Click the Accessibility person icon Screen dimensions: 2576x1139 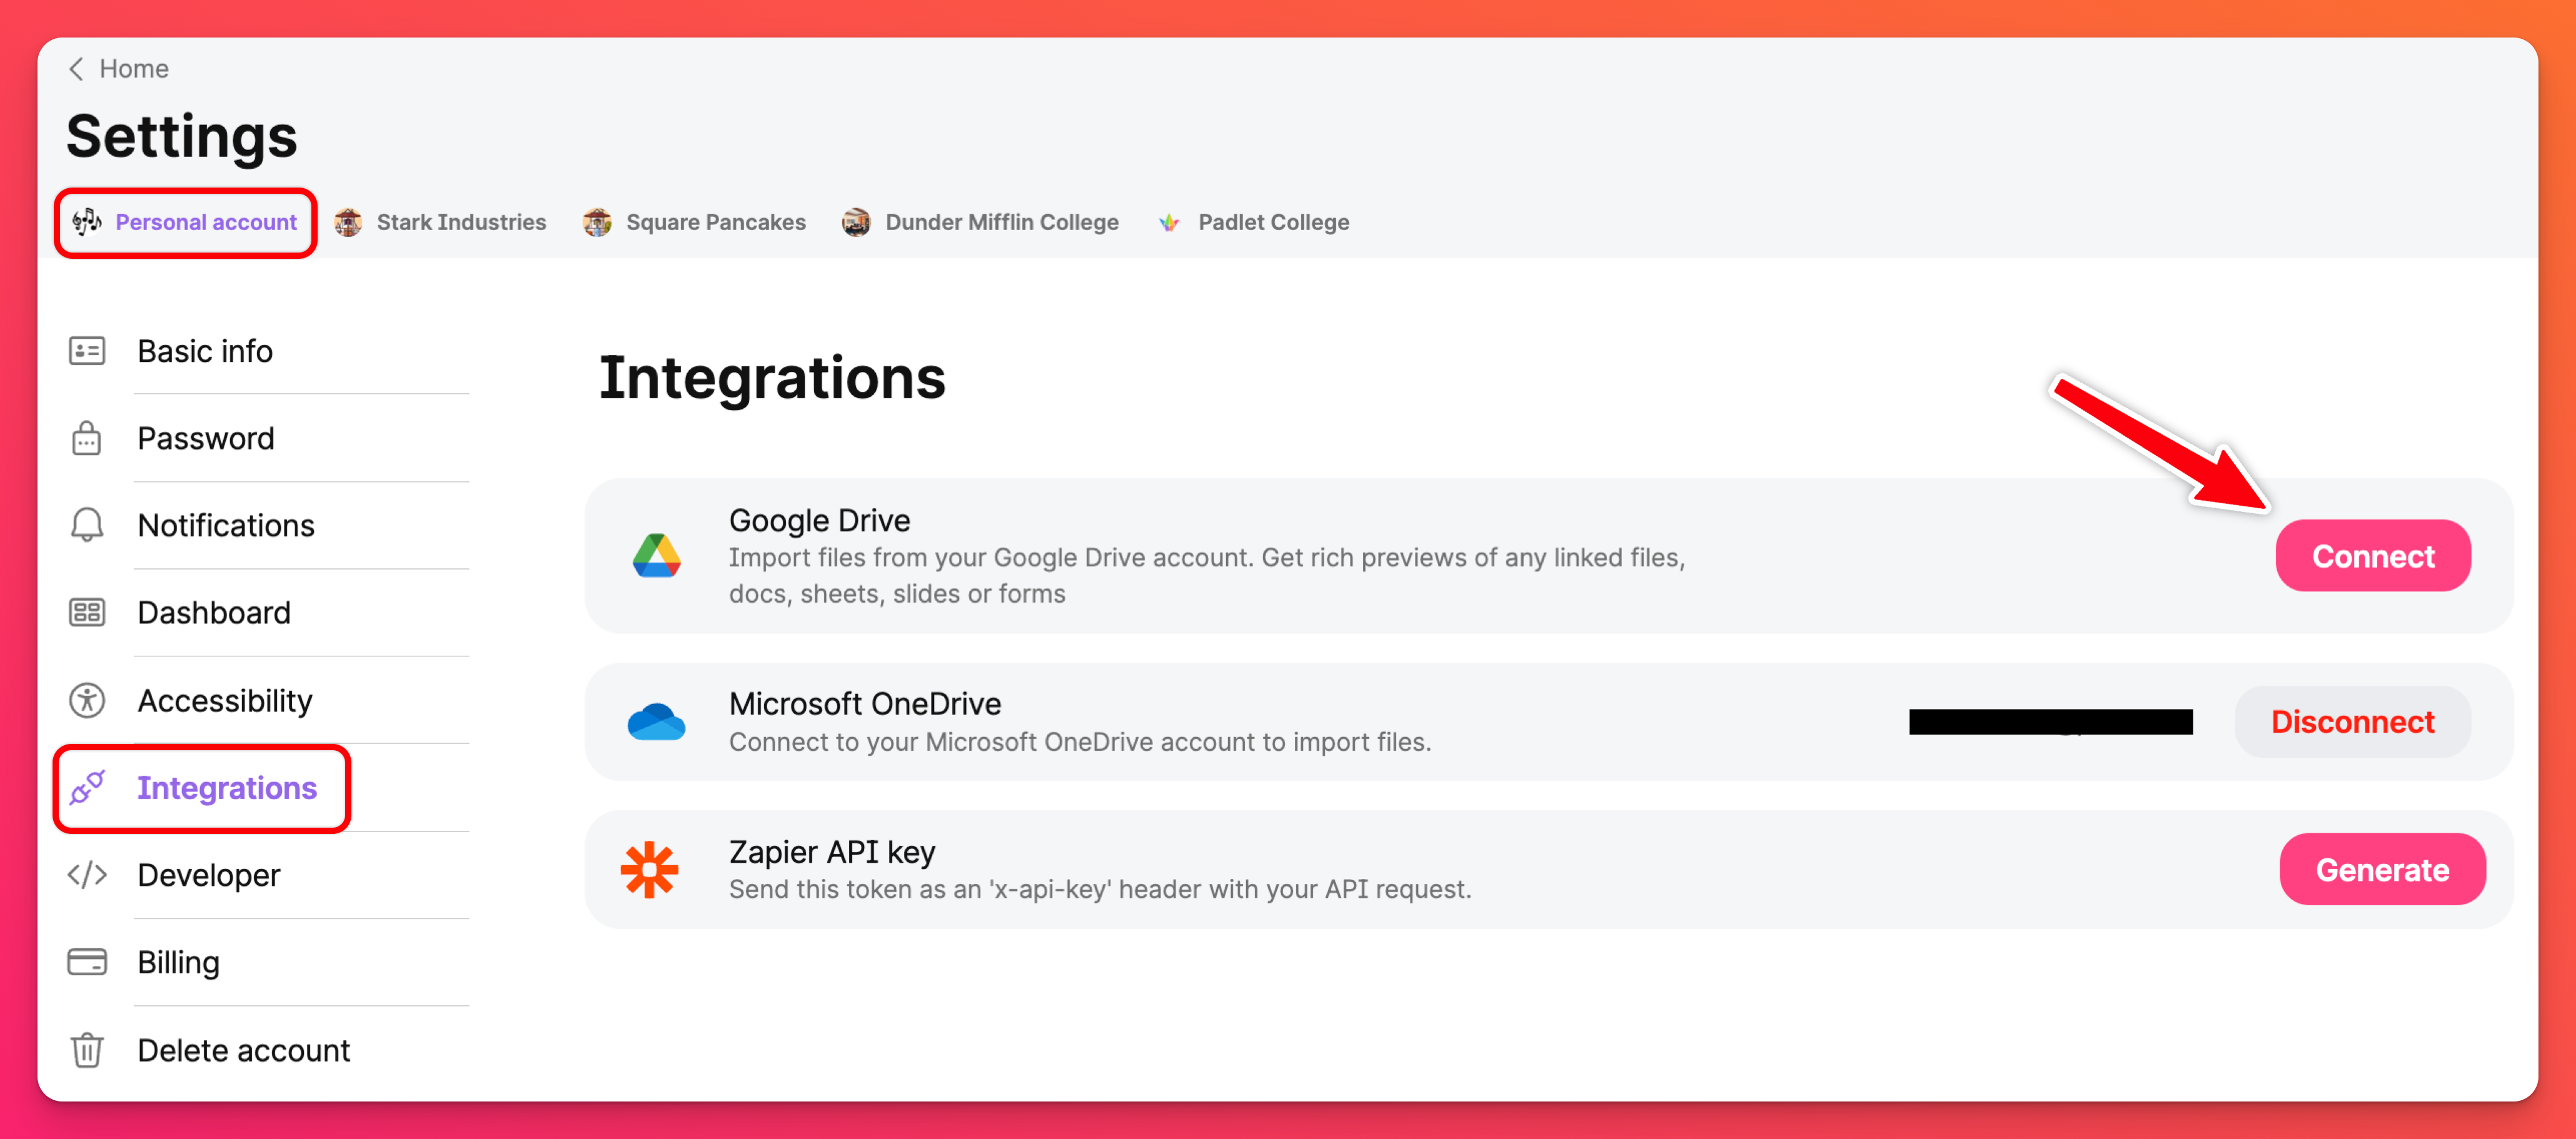point(87,700)
